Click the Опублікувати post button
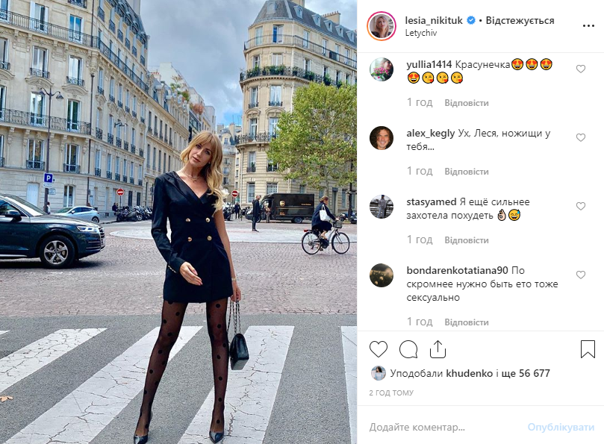The width and height of the screenshot is (604, 444). (561, 427)
